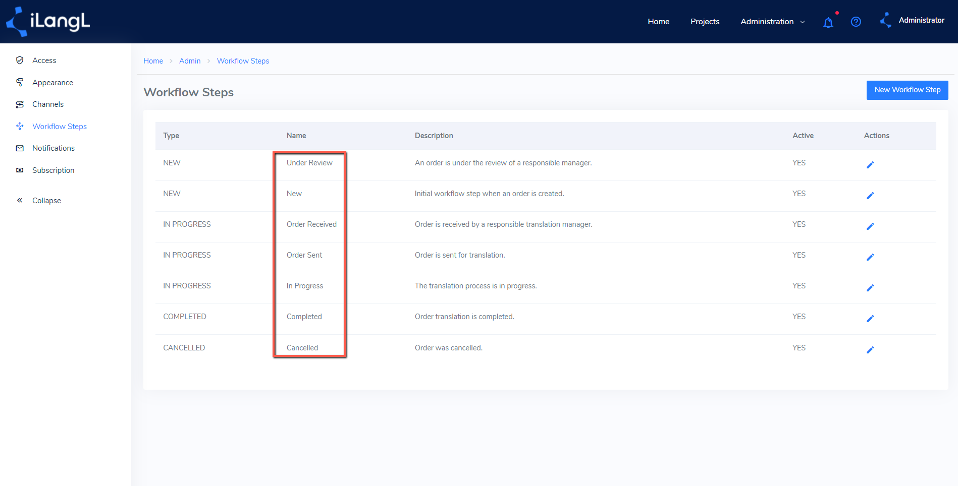Click description 'Order is sent for translation.'
This screenshot has width=958, height=486.
click(460, 255)
